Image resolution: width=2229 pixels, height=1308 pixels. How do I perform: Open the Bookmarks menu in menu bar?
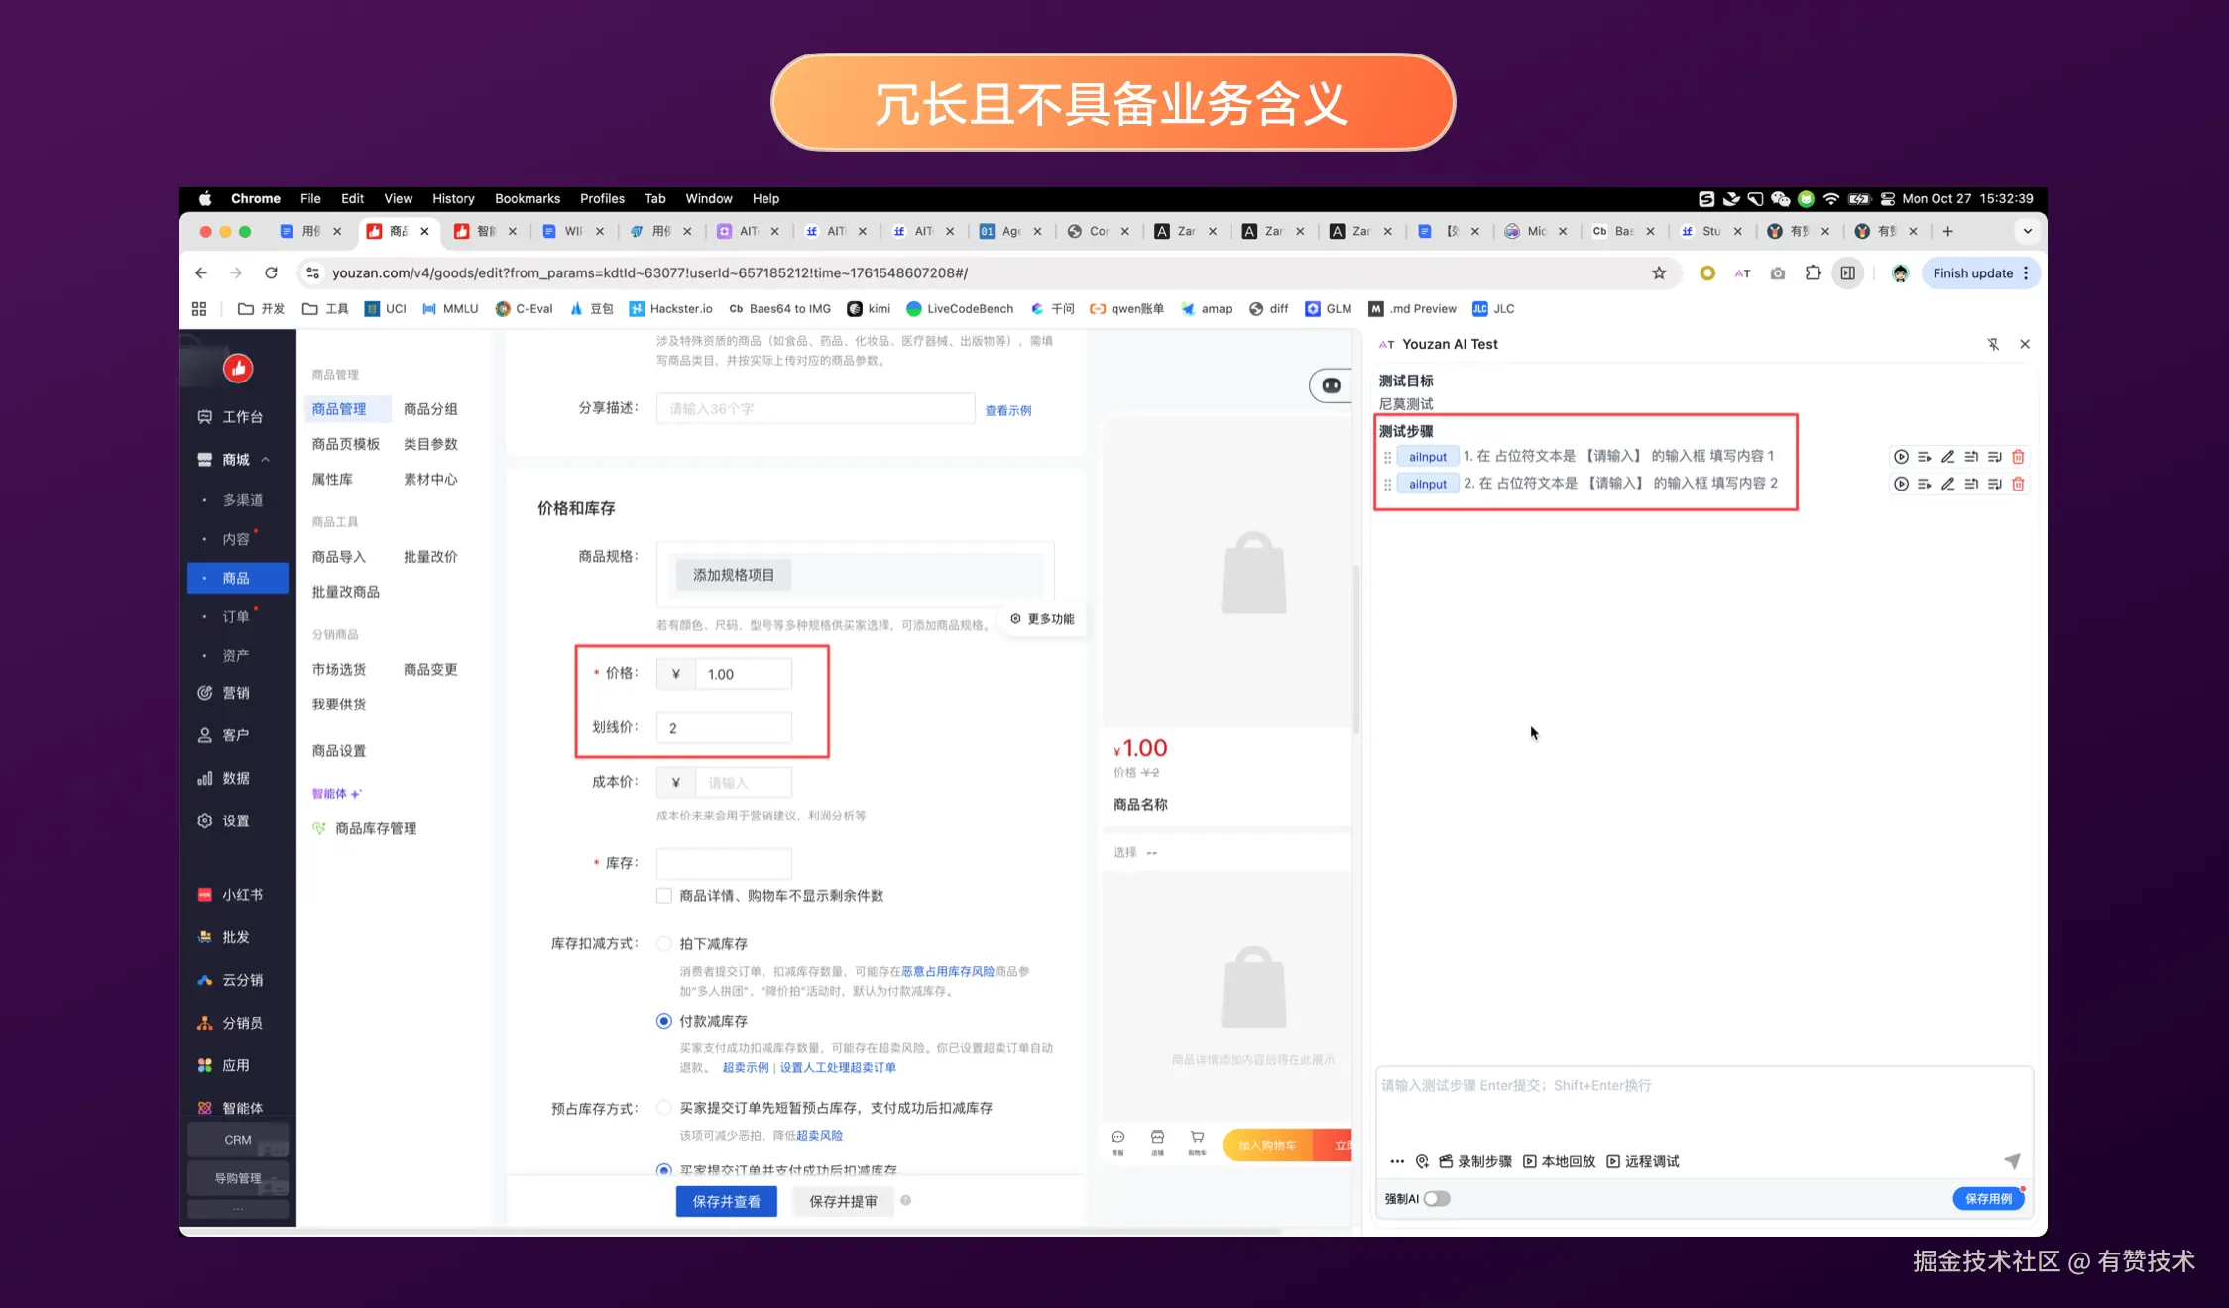[x=527, y=198]
